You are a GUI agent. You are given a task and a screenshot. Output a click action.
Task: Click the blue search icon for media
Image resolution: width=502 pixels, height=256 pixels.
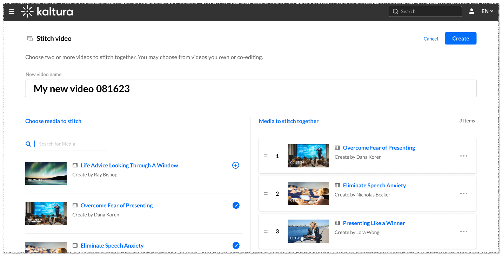point(28,144)
